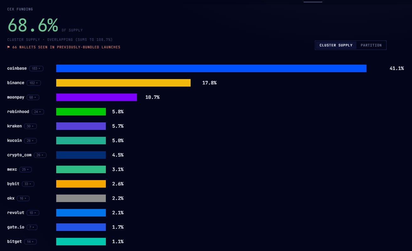Click the 17.8% binance value
412x251 pixels.
(209, 83)
